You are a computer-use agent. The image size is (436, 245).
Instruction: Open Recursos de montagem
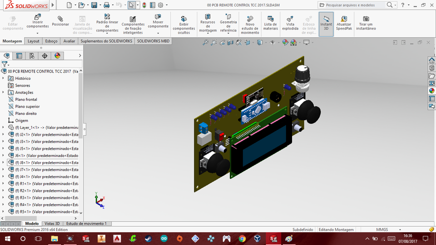tap(208, 23)
